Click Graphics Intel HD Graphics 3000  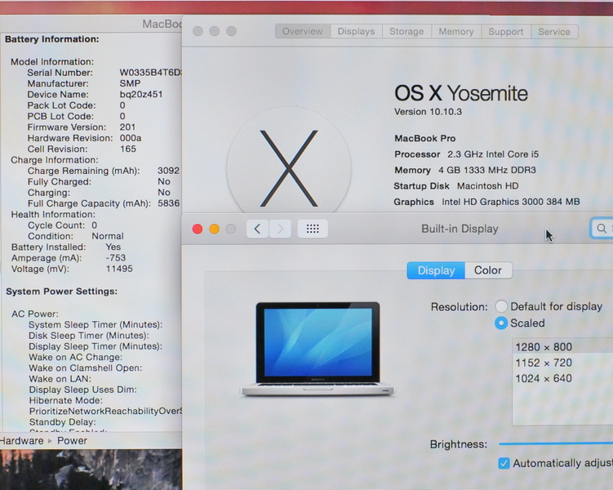pos(486,202)
